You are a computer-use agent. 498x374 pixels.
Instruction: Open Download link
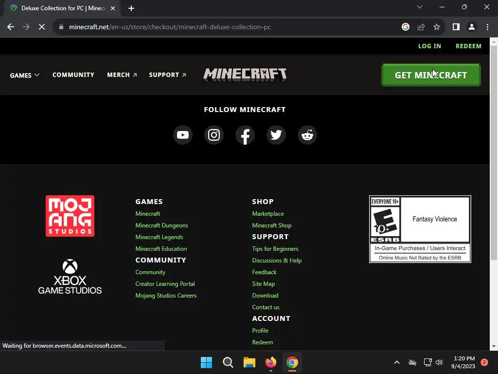265,296
